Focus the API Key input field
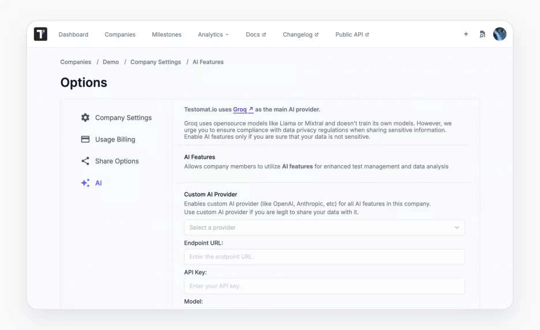The width and height of the screenshot is (540, 330). click(324, 286)
